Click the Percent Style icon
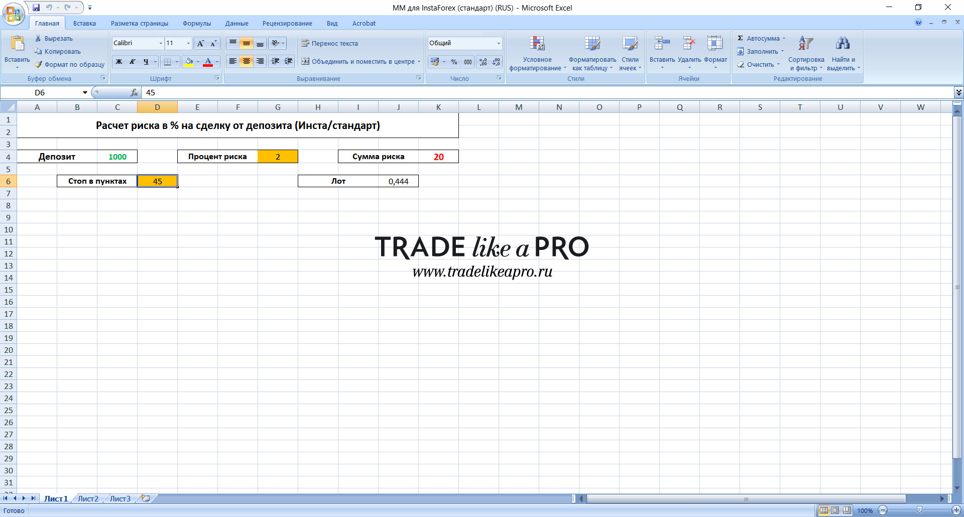Image resolution: width=964 pixels, height=517 pixels. (454, 62)
